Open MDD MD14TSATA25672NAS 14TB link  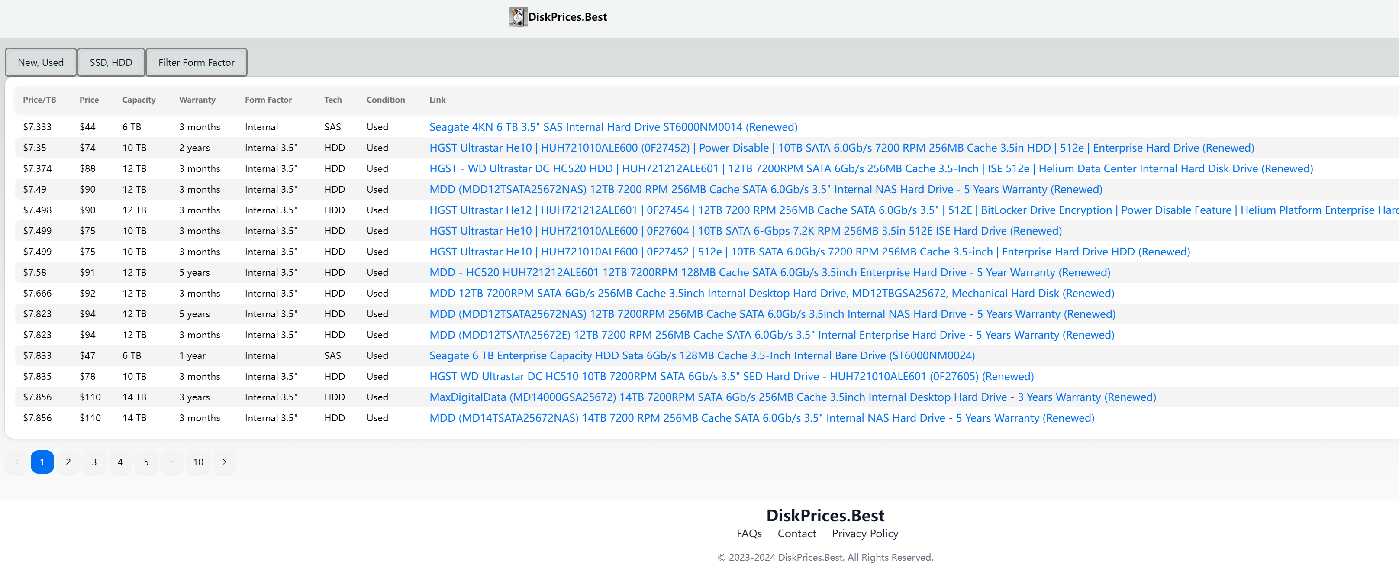coord(762,418)
